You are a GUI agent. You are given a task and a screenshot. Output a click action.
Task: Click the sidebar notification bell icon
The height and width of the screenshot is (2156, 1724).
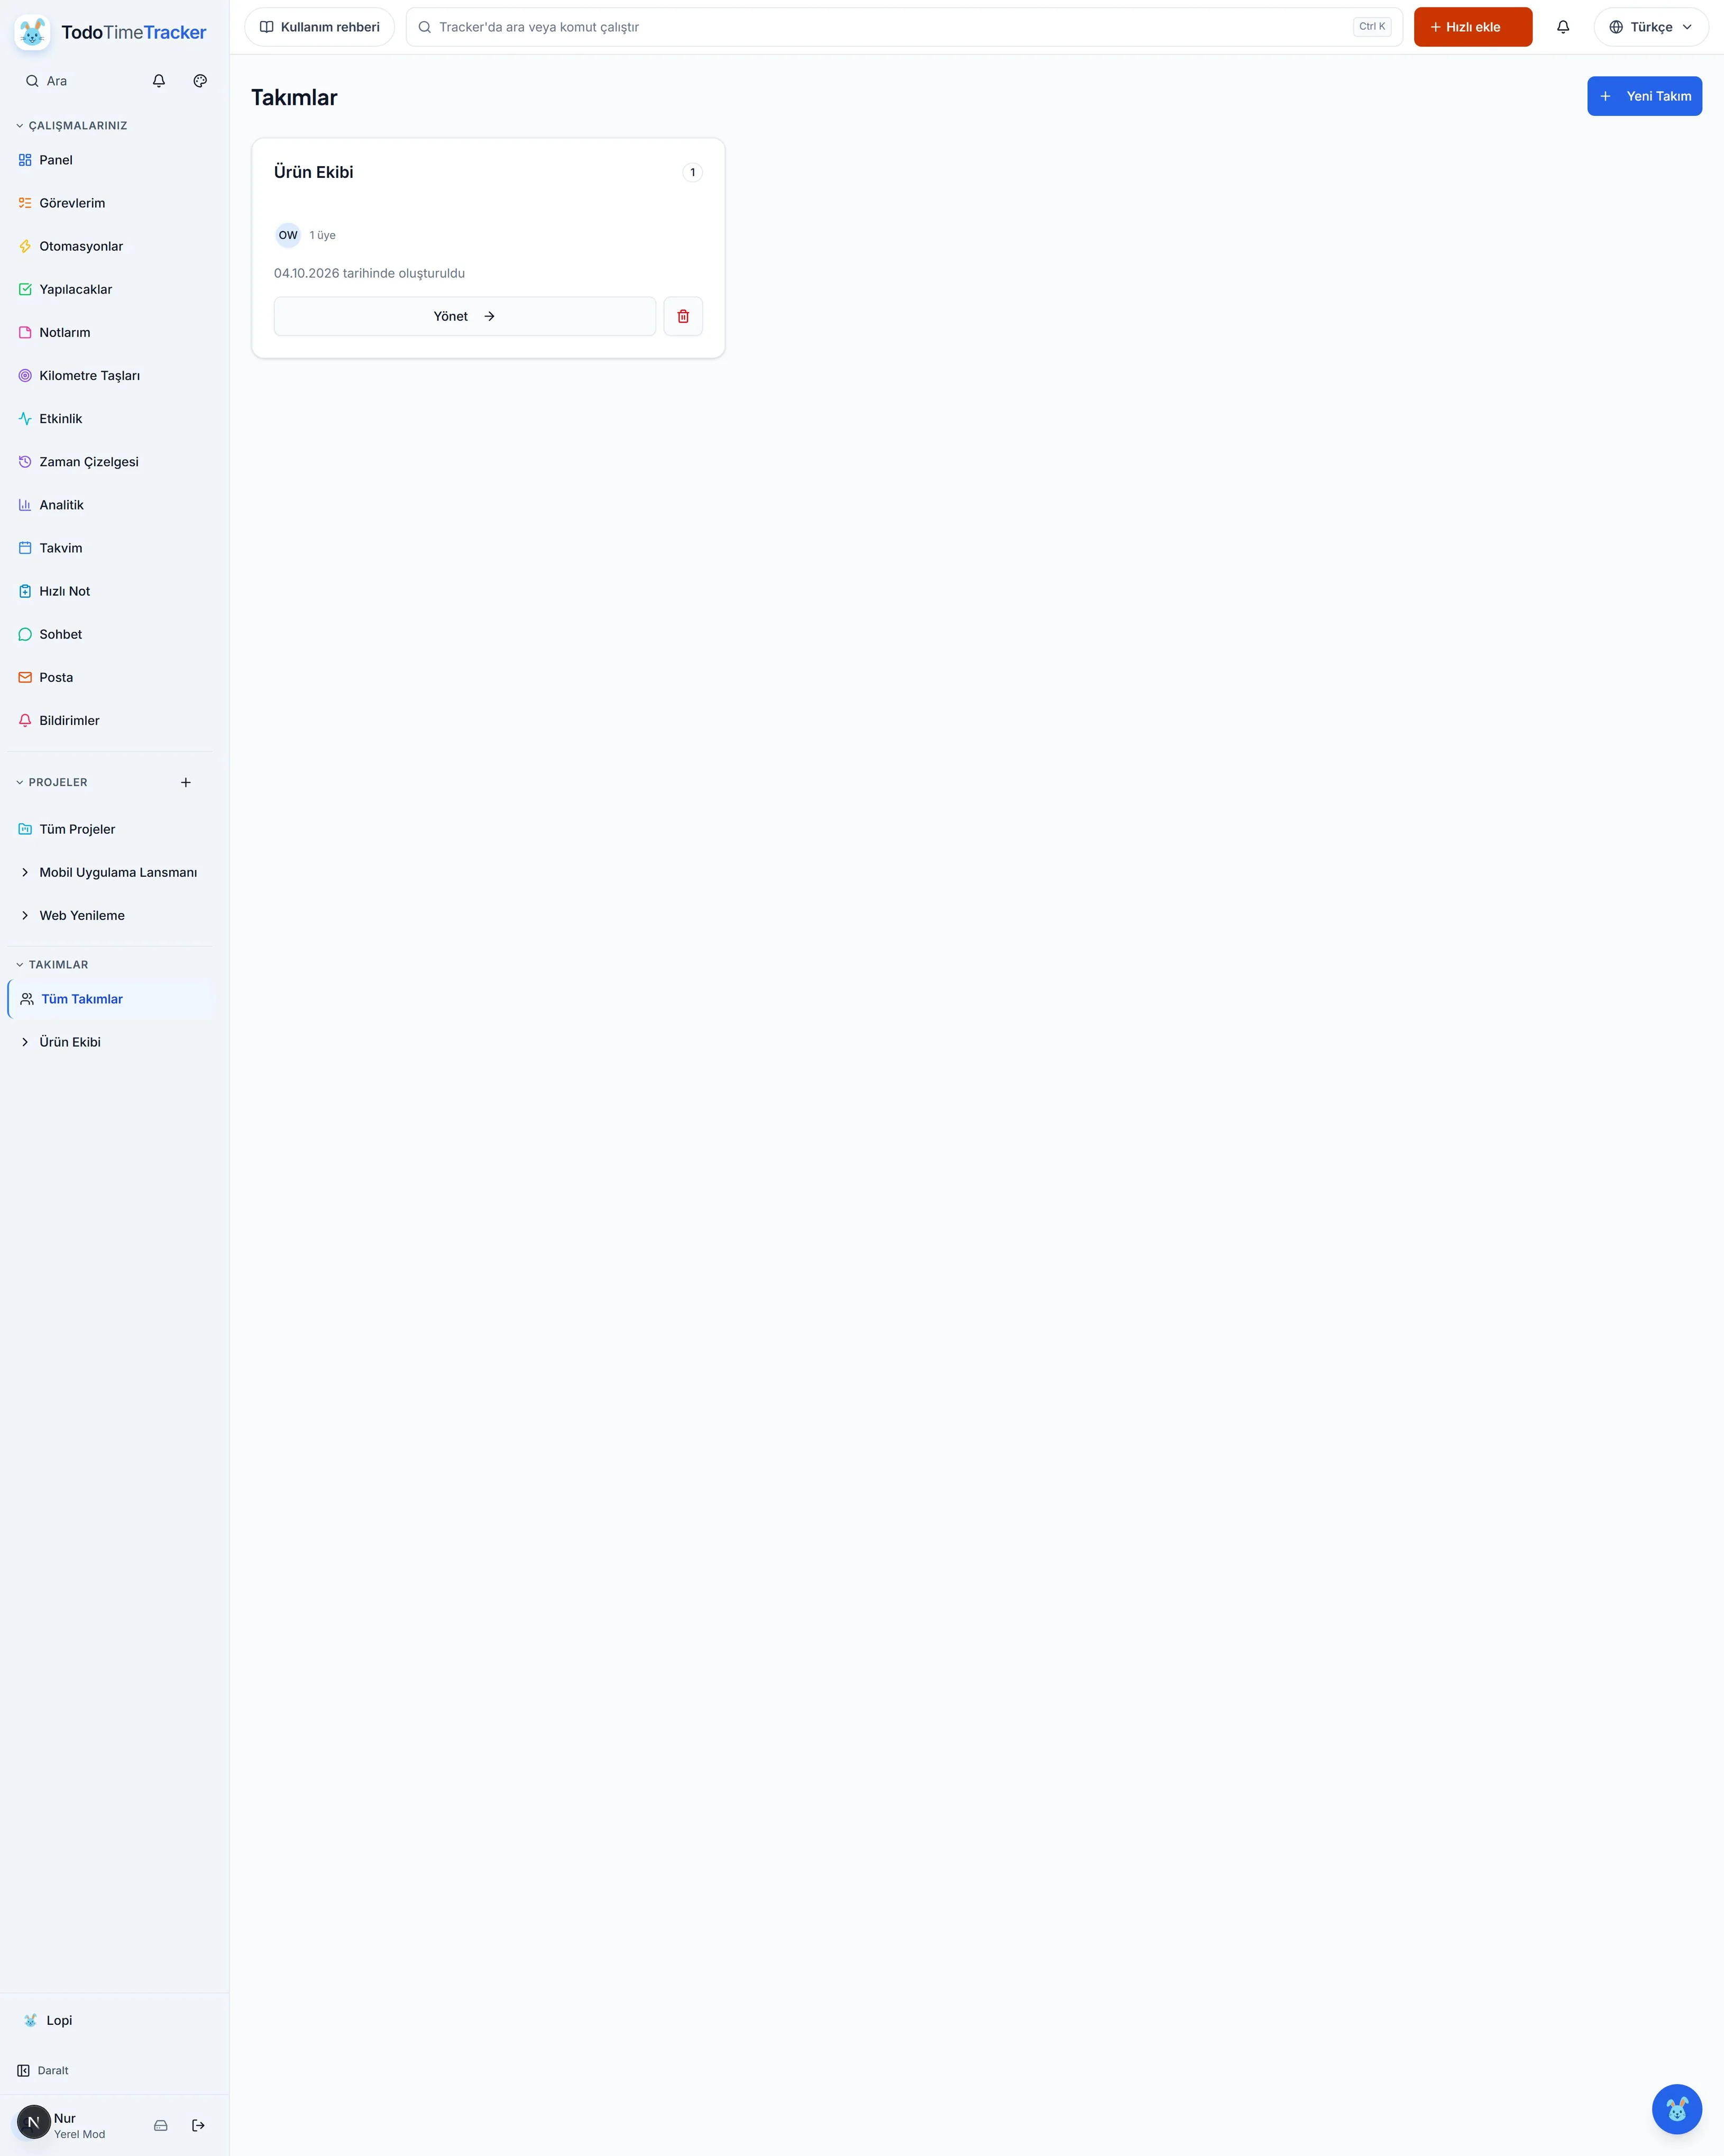(x=159, y=81)
